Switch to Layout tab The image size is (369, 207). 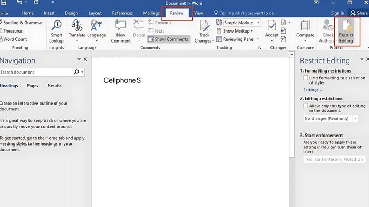[x=95, y=13]
